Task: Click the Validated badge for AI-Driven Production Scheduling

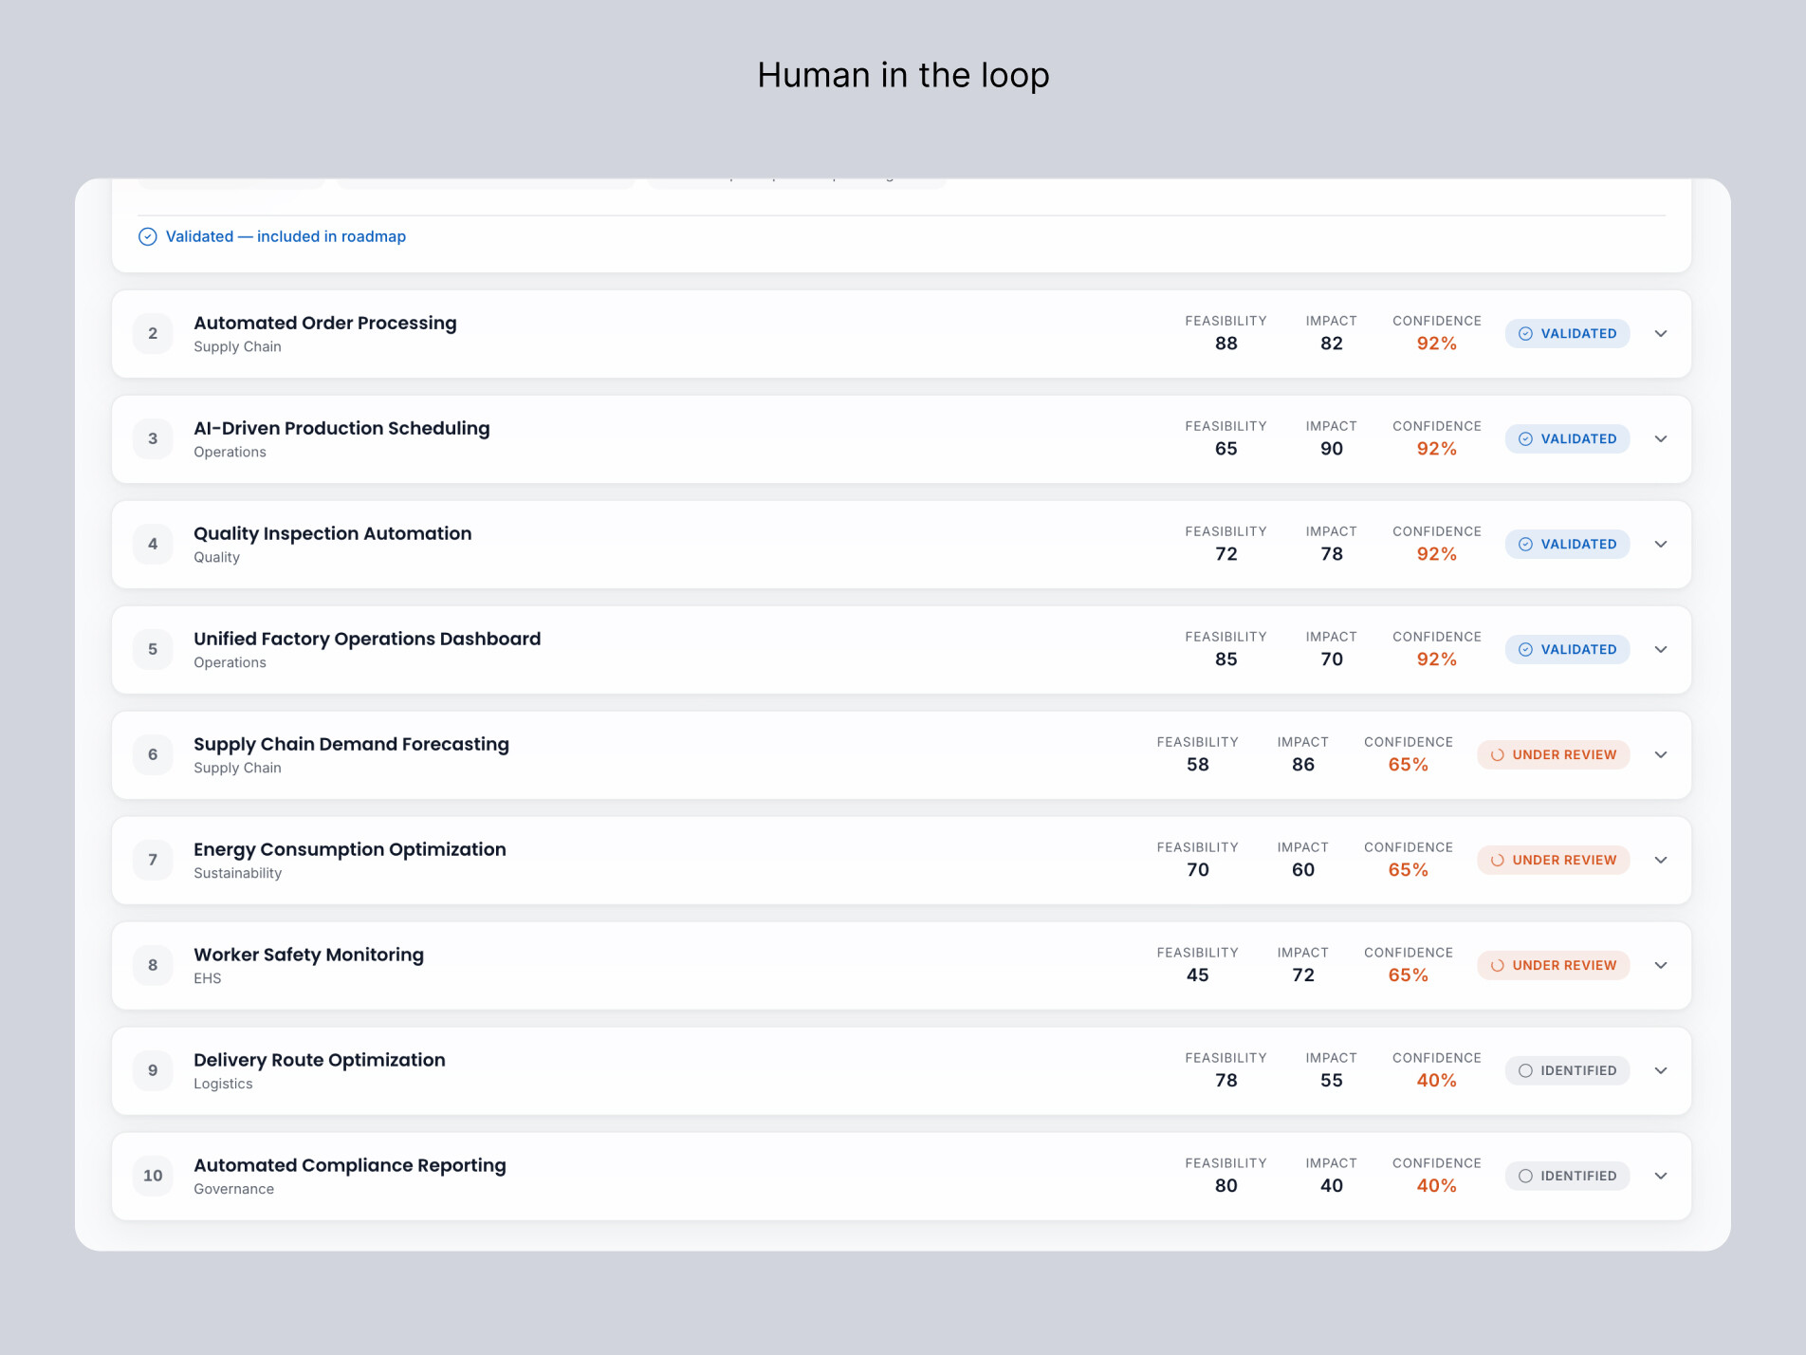Action: click(x=1567, y=439)
